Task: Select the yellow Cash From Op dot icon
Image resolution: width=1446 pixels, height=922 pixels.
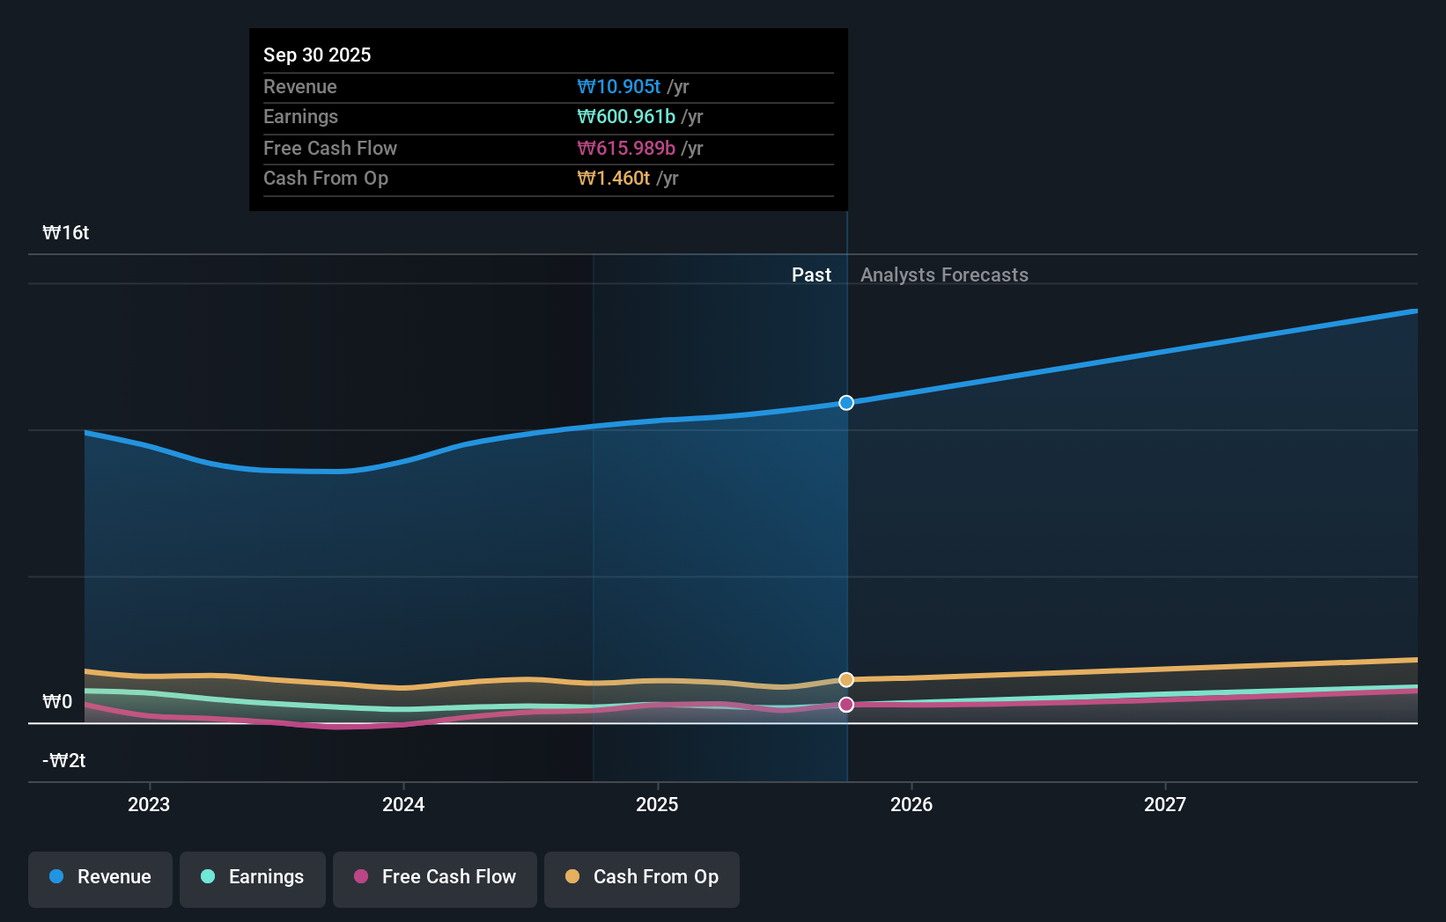Action: (573, 876)
